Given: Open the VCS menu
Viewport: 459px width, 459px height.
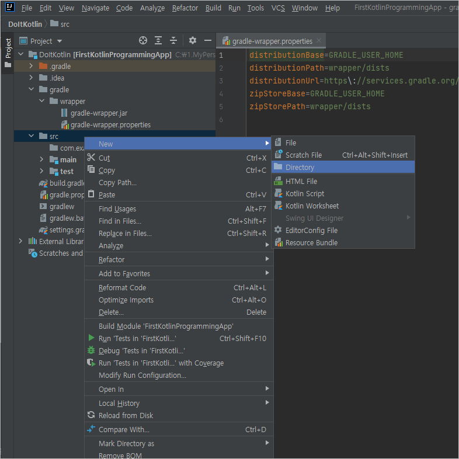Looking at the screenshot, I should click(x=278, y=8).
